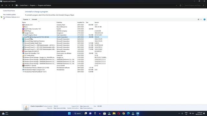This screenshot has width=207, height=116.
Task: Open the http://java.com support link
Action: tap(84, 106)
